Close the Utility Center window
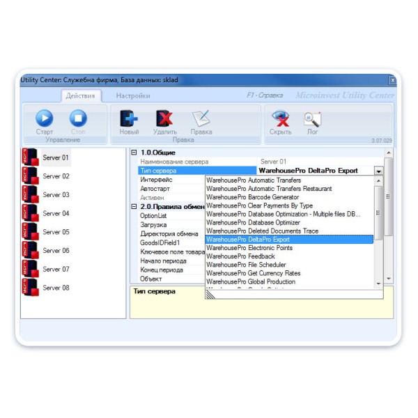Image resolution: width=418 pixels, height=418 pixels. [x=392, y=80]
